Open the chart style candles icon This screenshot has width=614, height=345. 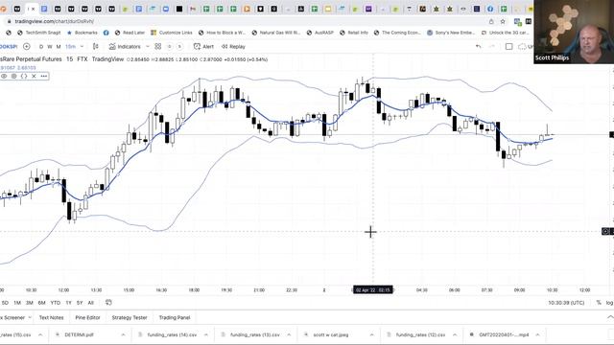coord(96,47)
